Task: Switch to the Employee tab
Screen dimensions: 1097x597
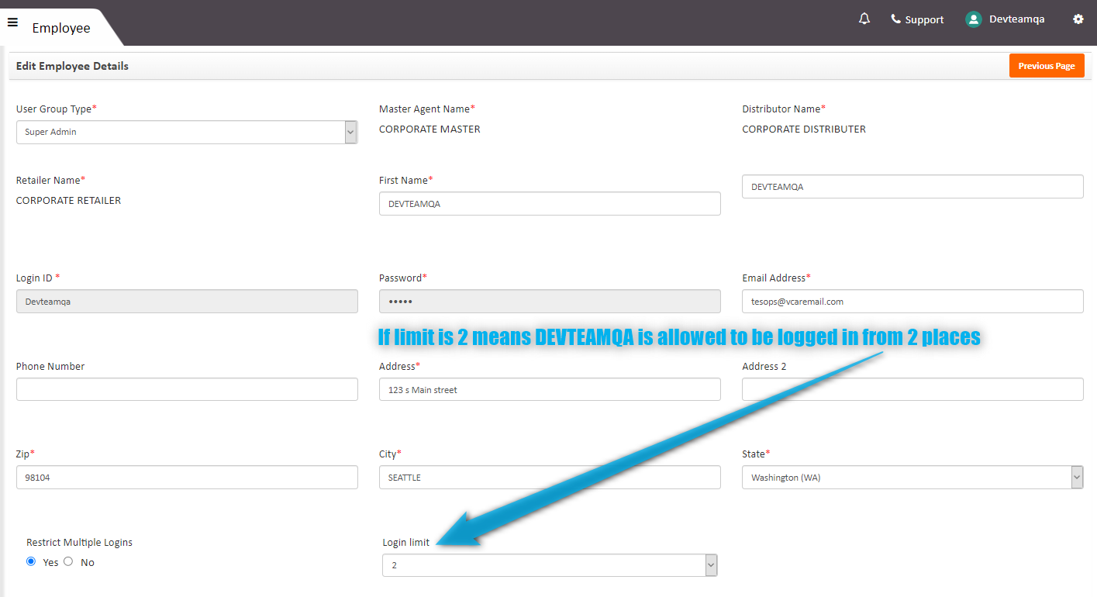Action: (61, 28)
